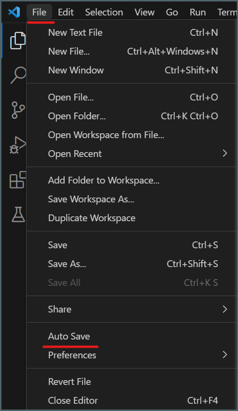Open the Edit menu

tap(66, 12)
